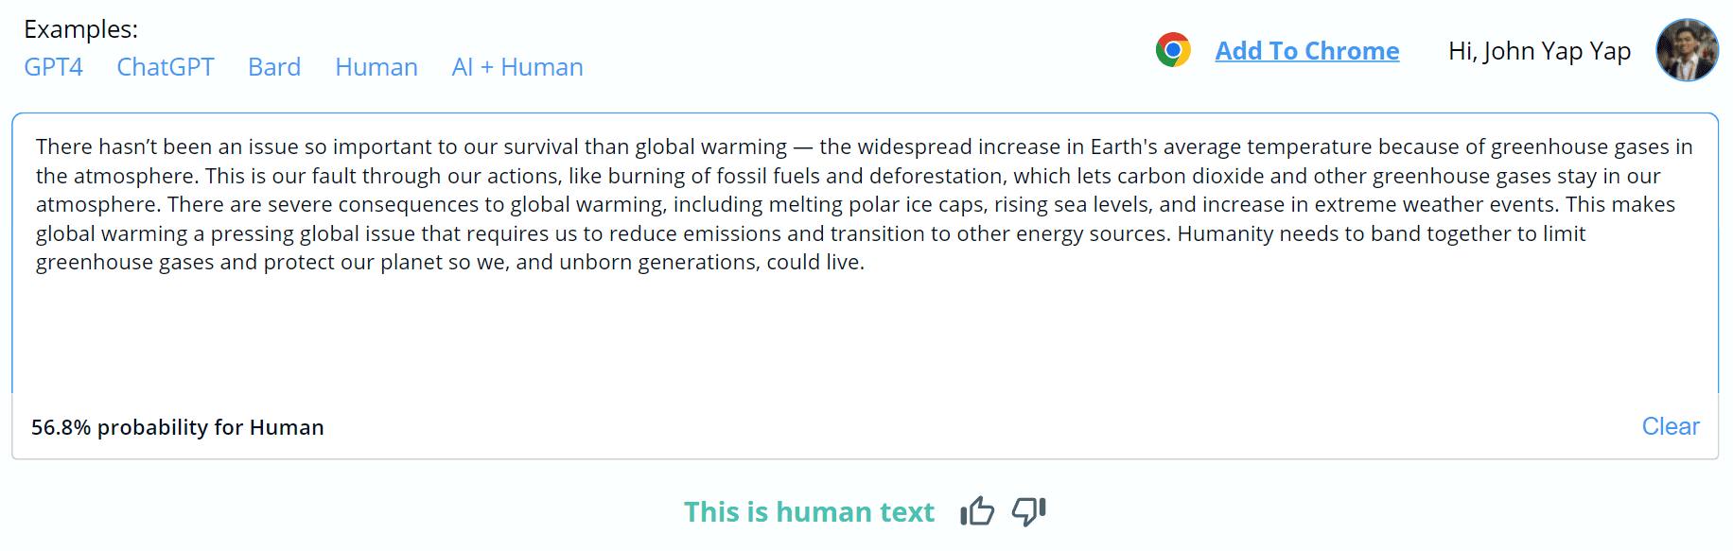Give a thumbs down to the result

pyautogui.click(x=1029, y=511)
